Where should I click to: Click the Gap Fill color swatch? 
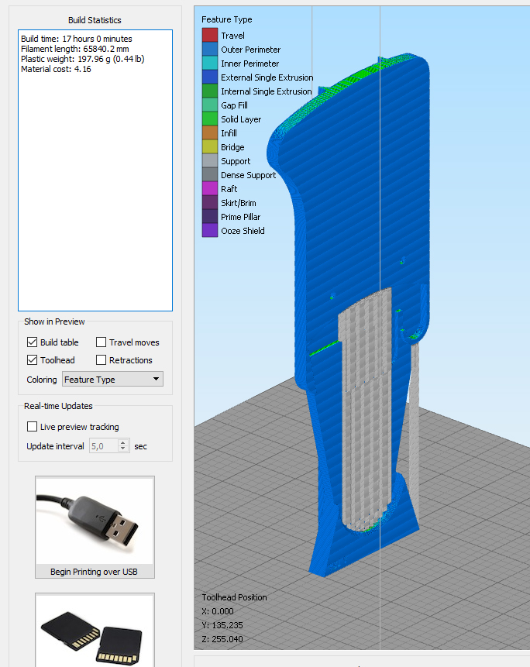coord(210,105)
